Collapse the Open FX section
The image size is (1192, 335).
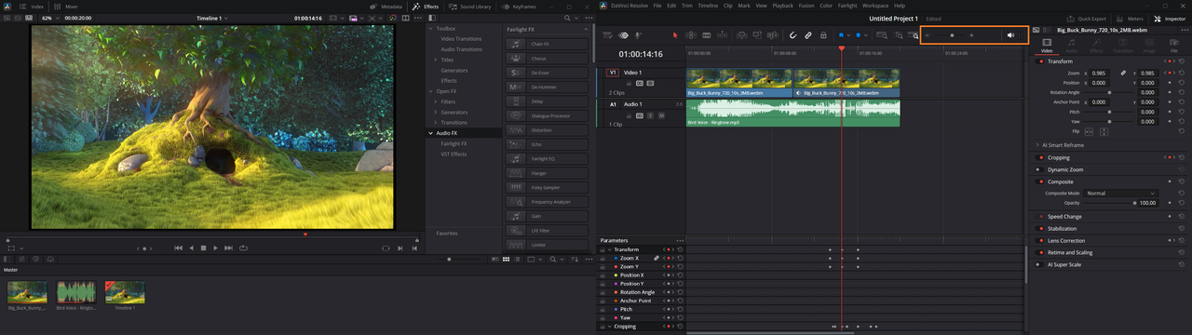pos(431,91)
